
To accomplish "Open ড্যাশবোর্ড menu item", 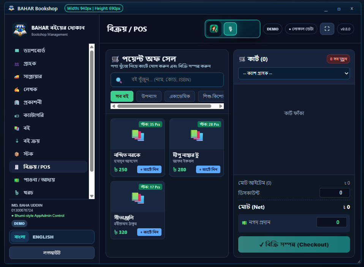I will pos(48,51).
